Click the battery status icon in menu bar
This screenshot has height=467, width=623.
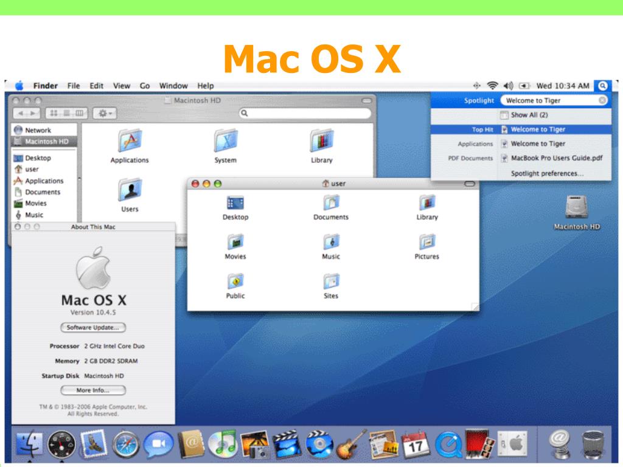point(524,86)
